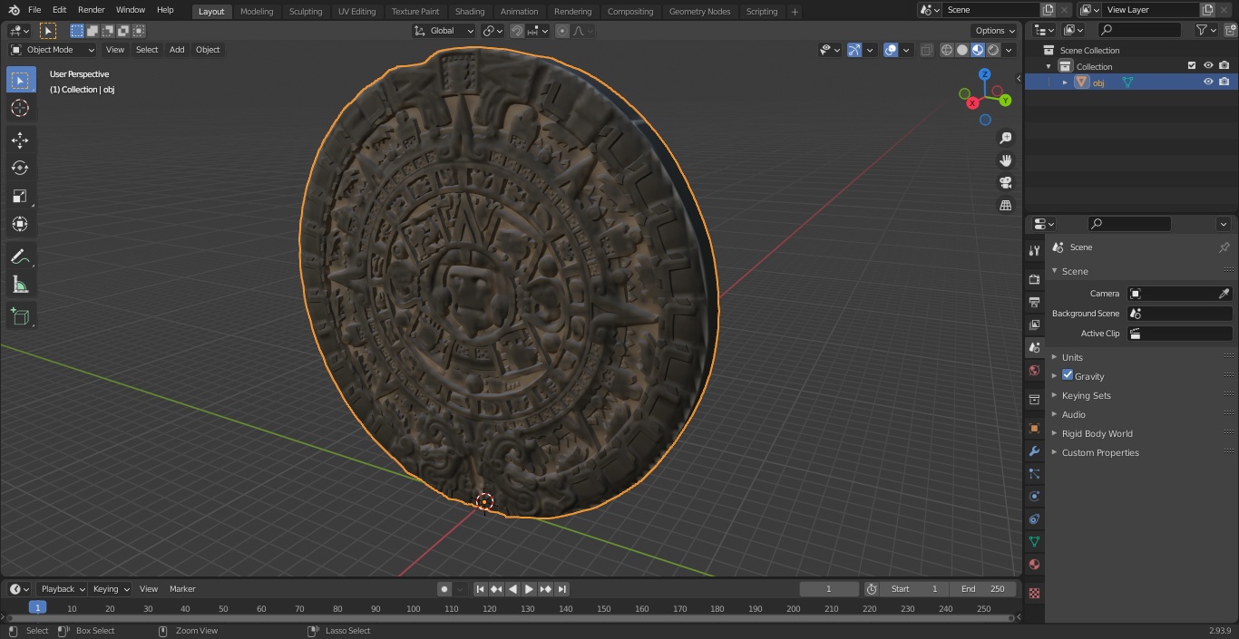Switch to the Geometry Nodes workspace tab
1239x639 pixels.
[699, 12]
